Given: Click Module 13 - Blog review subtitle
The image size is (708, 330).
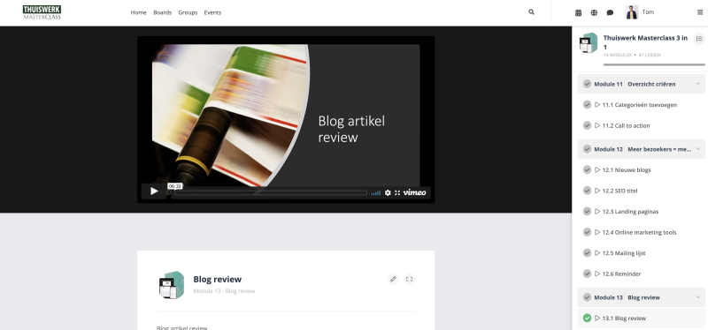Looking at the screenshot, I should coord(224,291).
